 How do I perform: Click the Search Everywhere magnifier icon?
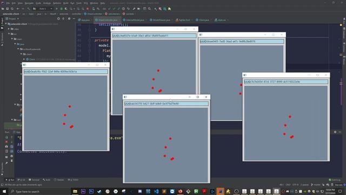point(149,9)
